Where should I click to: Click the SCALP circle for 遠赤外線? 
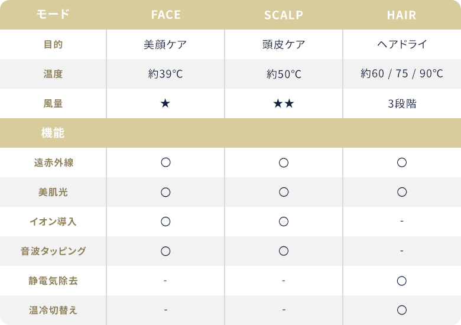point(284,162)
